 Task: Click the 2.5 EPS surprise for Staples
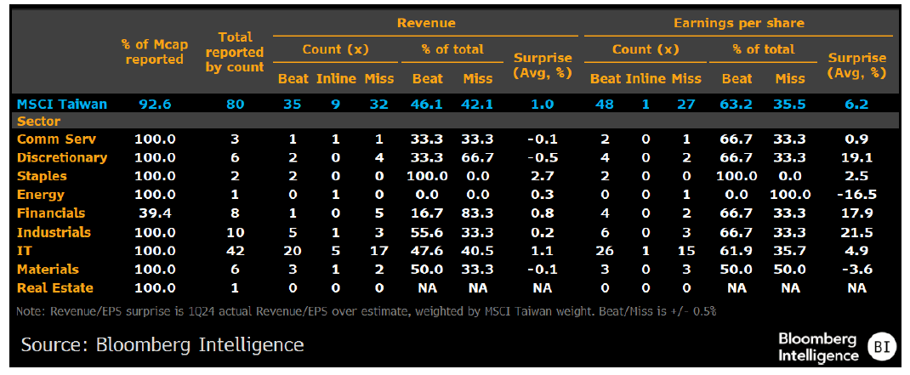[x=856, y=176]
